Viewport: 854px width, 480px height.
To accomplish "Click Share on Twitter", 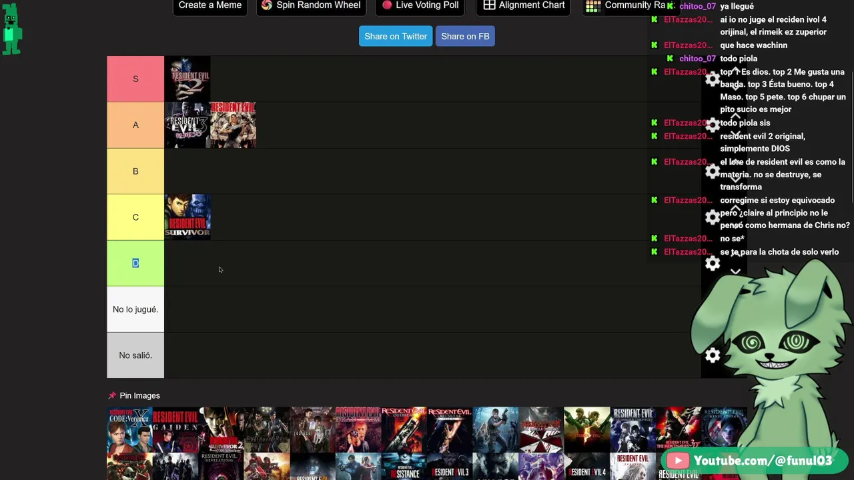I will tap(396, 36).
